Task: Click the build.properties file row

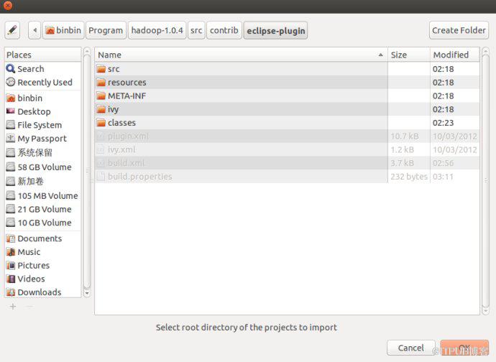Action: (288, 177)
